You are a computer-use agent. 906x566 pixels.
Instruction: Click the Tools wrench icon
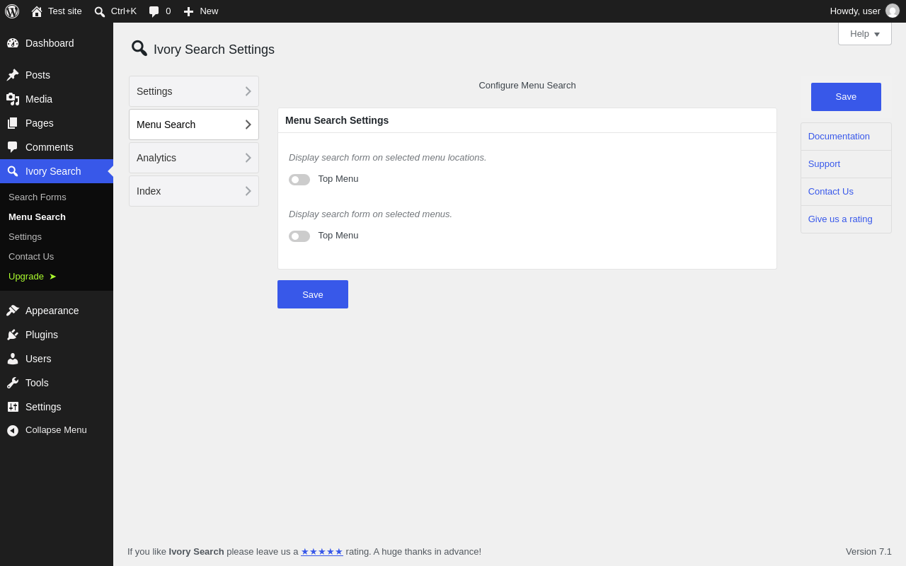pos(13,383)
